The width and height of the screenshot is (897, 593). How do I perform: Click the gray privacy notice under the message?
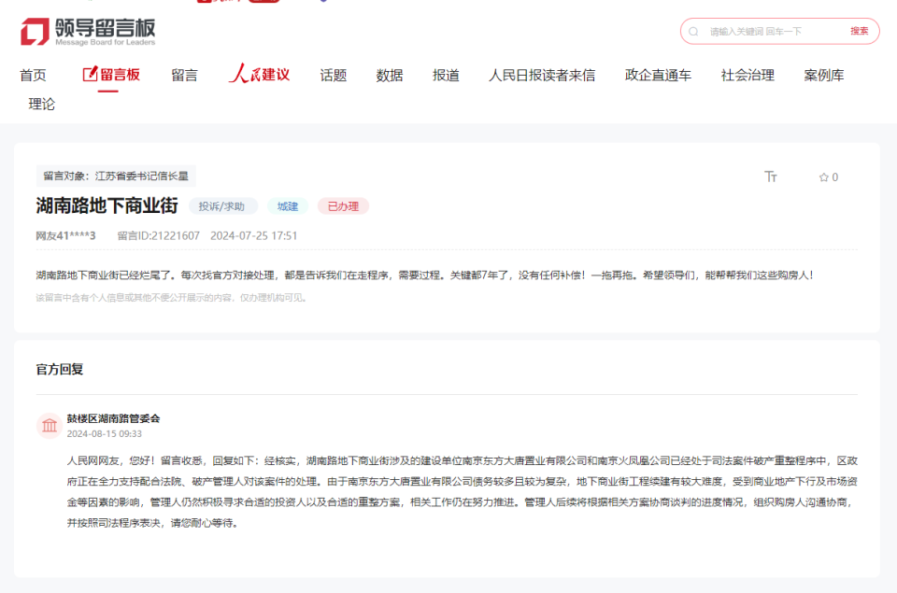point(172,298)
